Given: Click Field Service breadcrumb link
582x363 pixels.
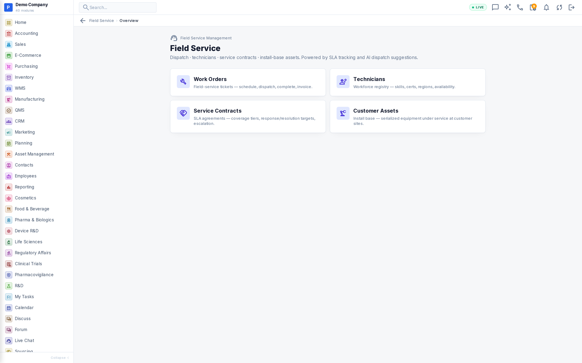Looking at the screenshot, I should point(102,21).
